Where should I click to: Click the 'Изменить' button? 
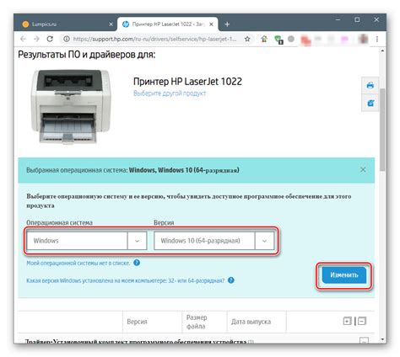[344, 275]
